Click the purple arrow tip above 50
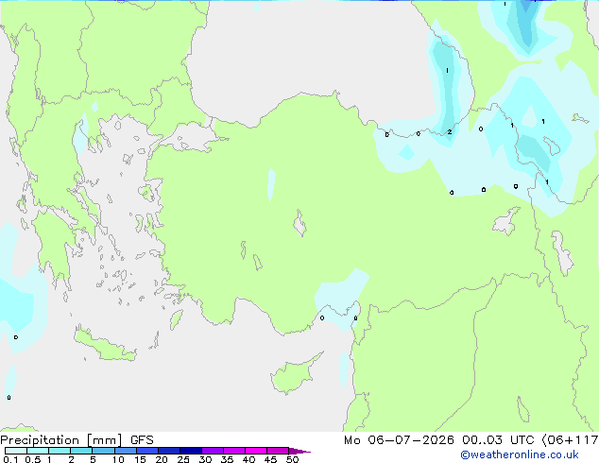 tap(299, 451)
